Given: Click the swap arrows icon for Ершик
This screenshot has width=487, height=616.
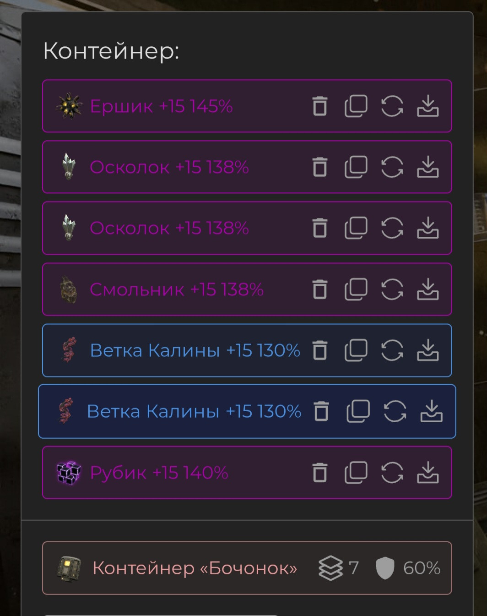Looking at the screenshot, I should point(392,106).
